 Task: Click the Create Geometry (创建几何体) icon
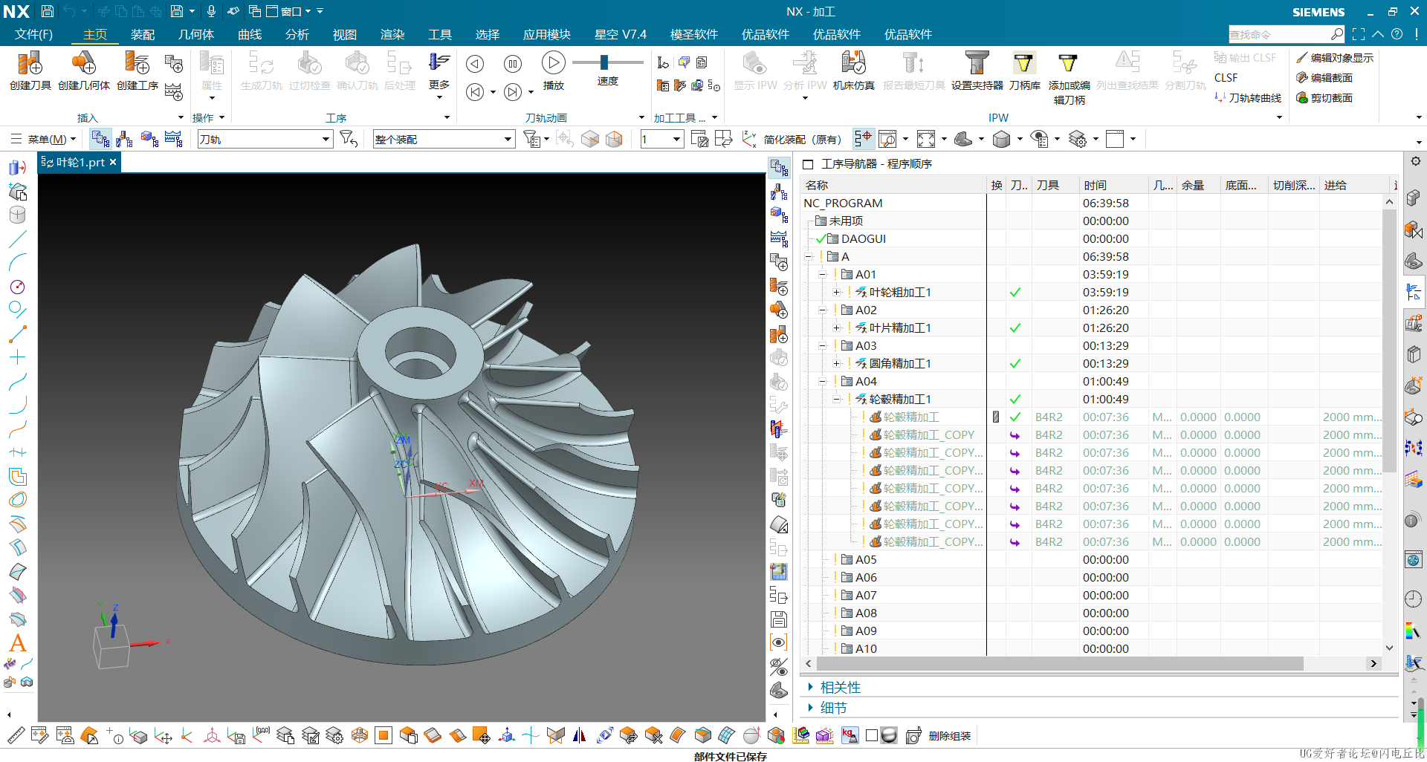(x=83, y=71)
